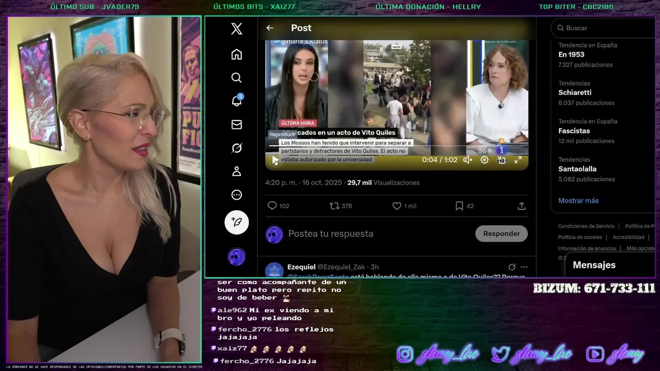The width and height of the screenshot is (660, 371).
Task: Open video settings gear icon
Action: pyautogui.click(x=485, y=160)
